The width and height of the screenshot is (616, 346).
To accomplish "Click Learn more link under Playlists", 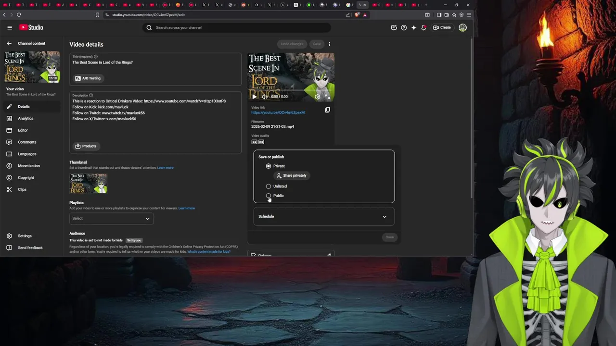I will pos(187,209).
